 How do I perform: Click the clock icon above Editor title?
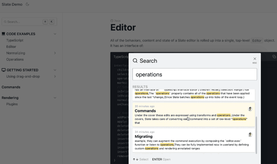click(112, 21)
